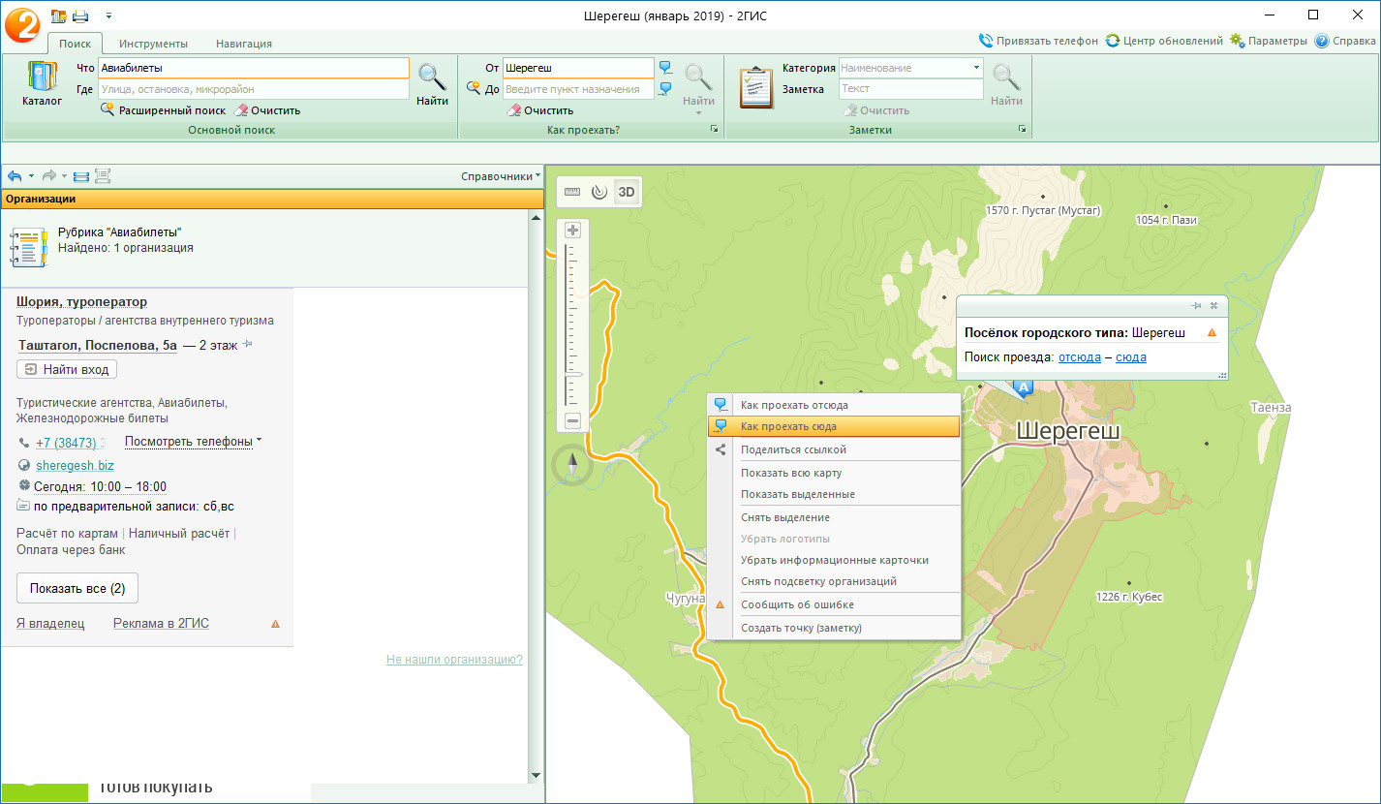Focus the Заметка text field
Screen dimensions: 1381x804
pos(910,89)
